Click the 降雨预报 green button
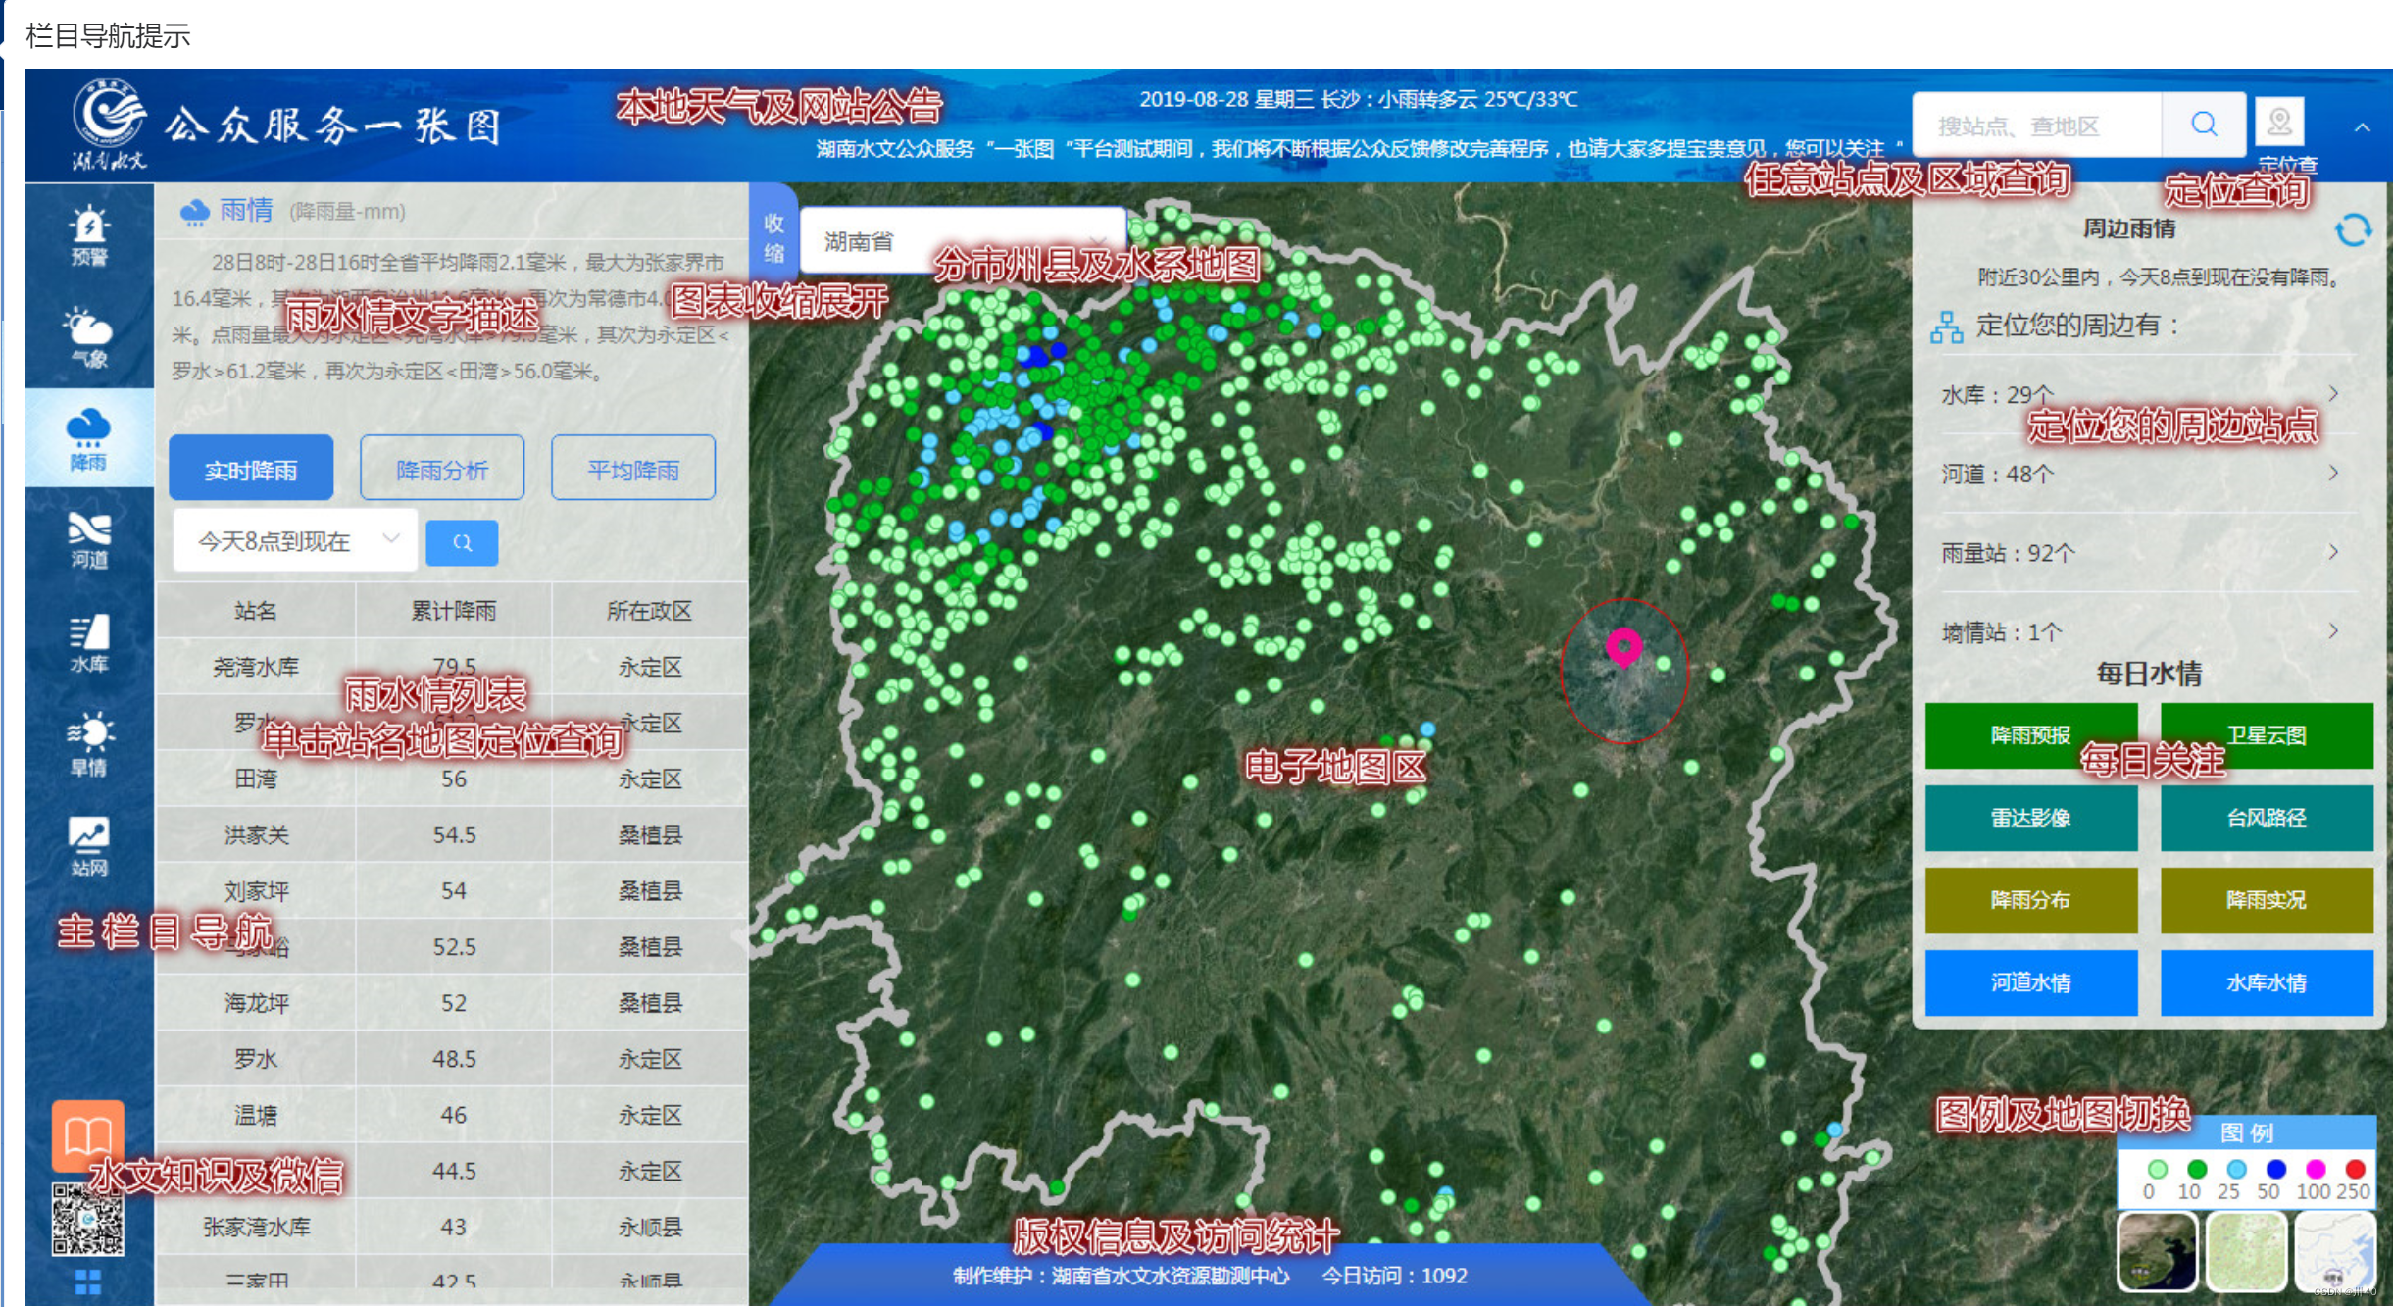The image size is (2393, 1307). [x=2030, y=735]
